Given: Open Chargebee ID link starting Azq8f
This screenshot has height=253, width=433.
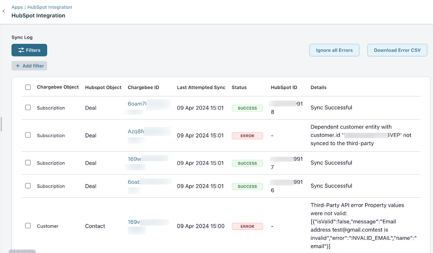Looking at the screenshot, I should tap(136, 131).
